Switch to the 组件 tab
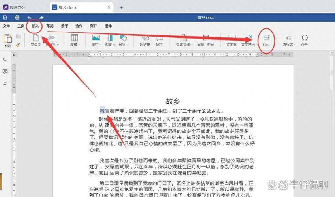335x197 pixels. (x=108, y=26)
